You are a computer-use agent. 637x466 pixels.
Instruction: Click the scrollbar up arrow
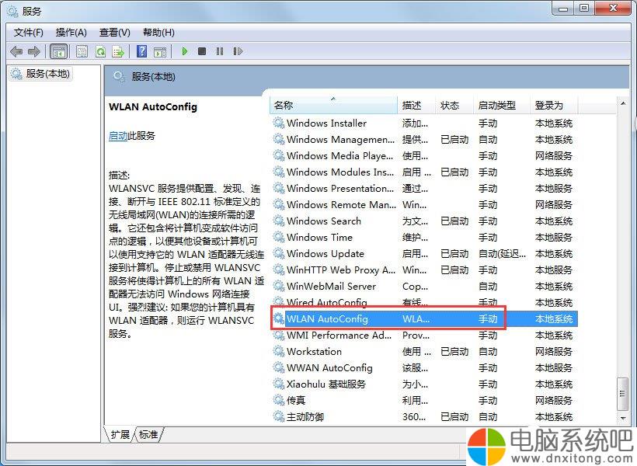(x=623, y=103)
